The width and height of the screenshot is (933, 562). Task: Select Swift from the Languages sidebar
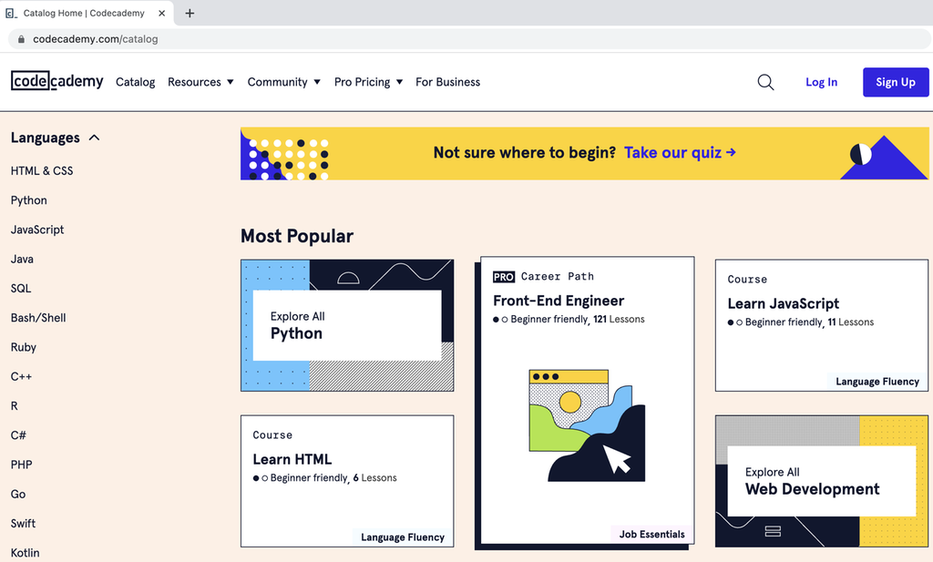23,523
